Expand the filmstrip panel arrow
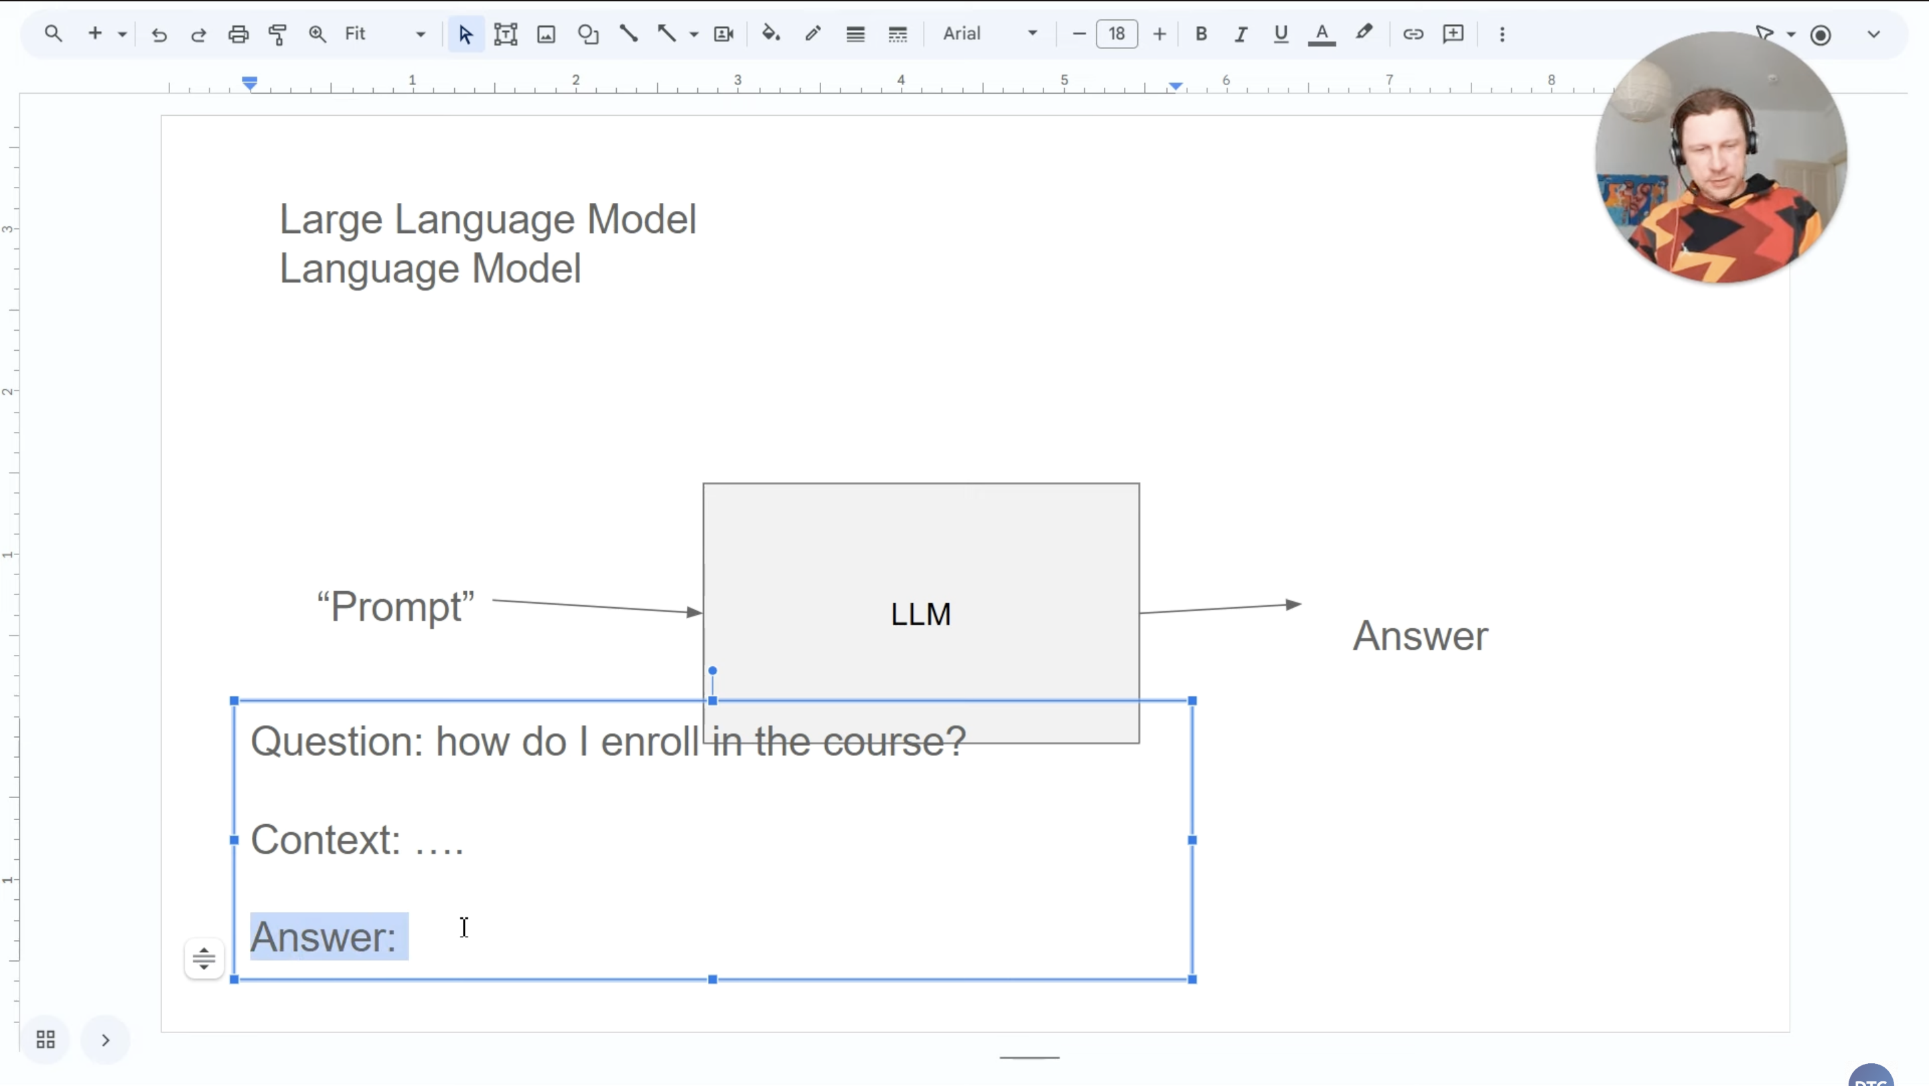Image resolution: width=1929 pixels, height=1086 pixels. tap(106, 1040)
